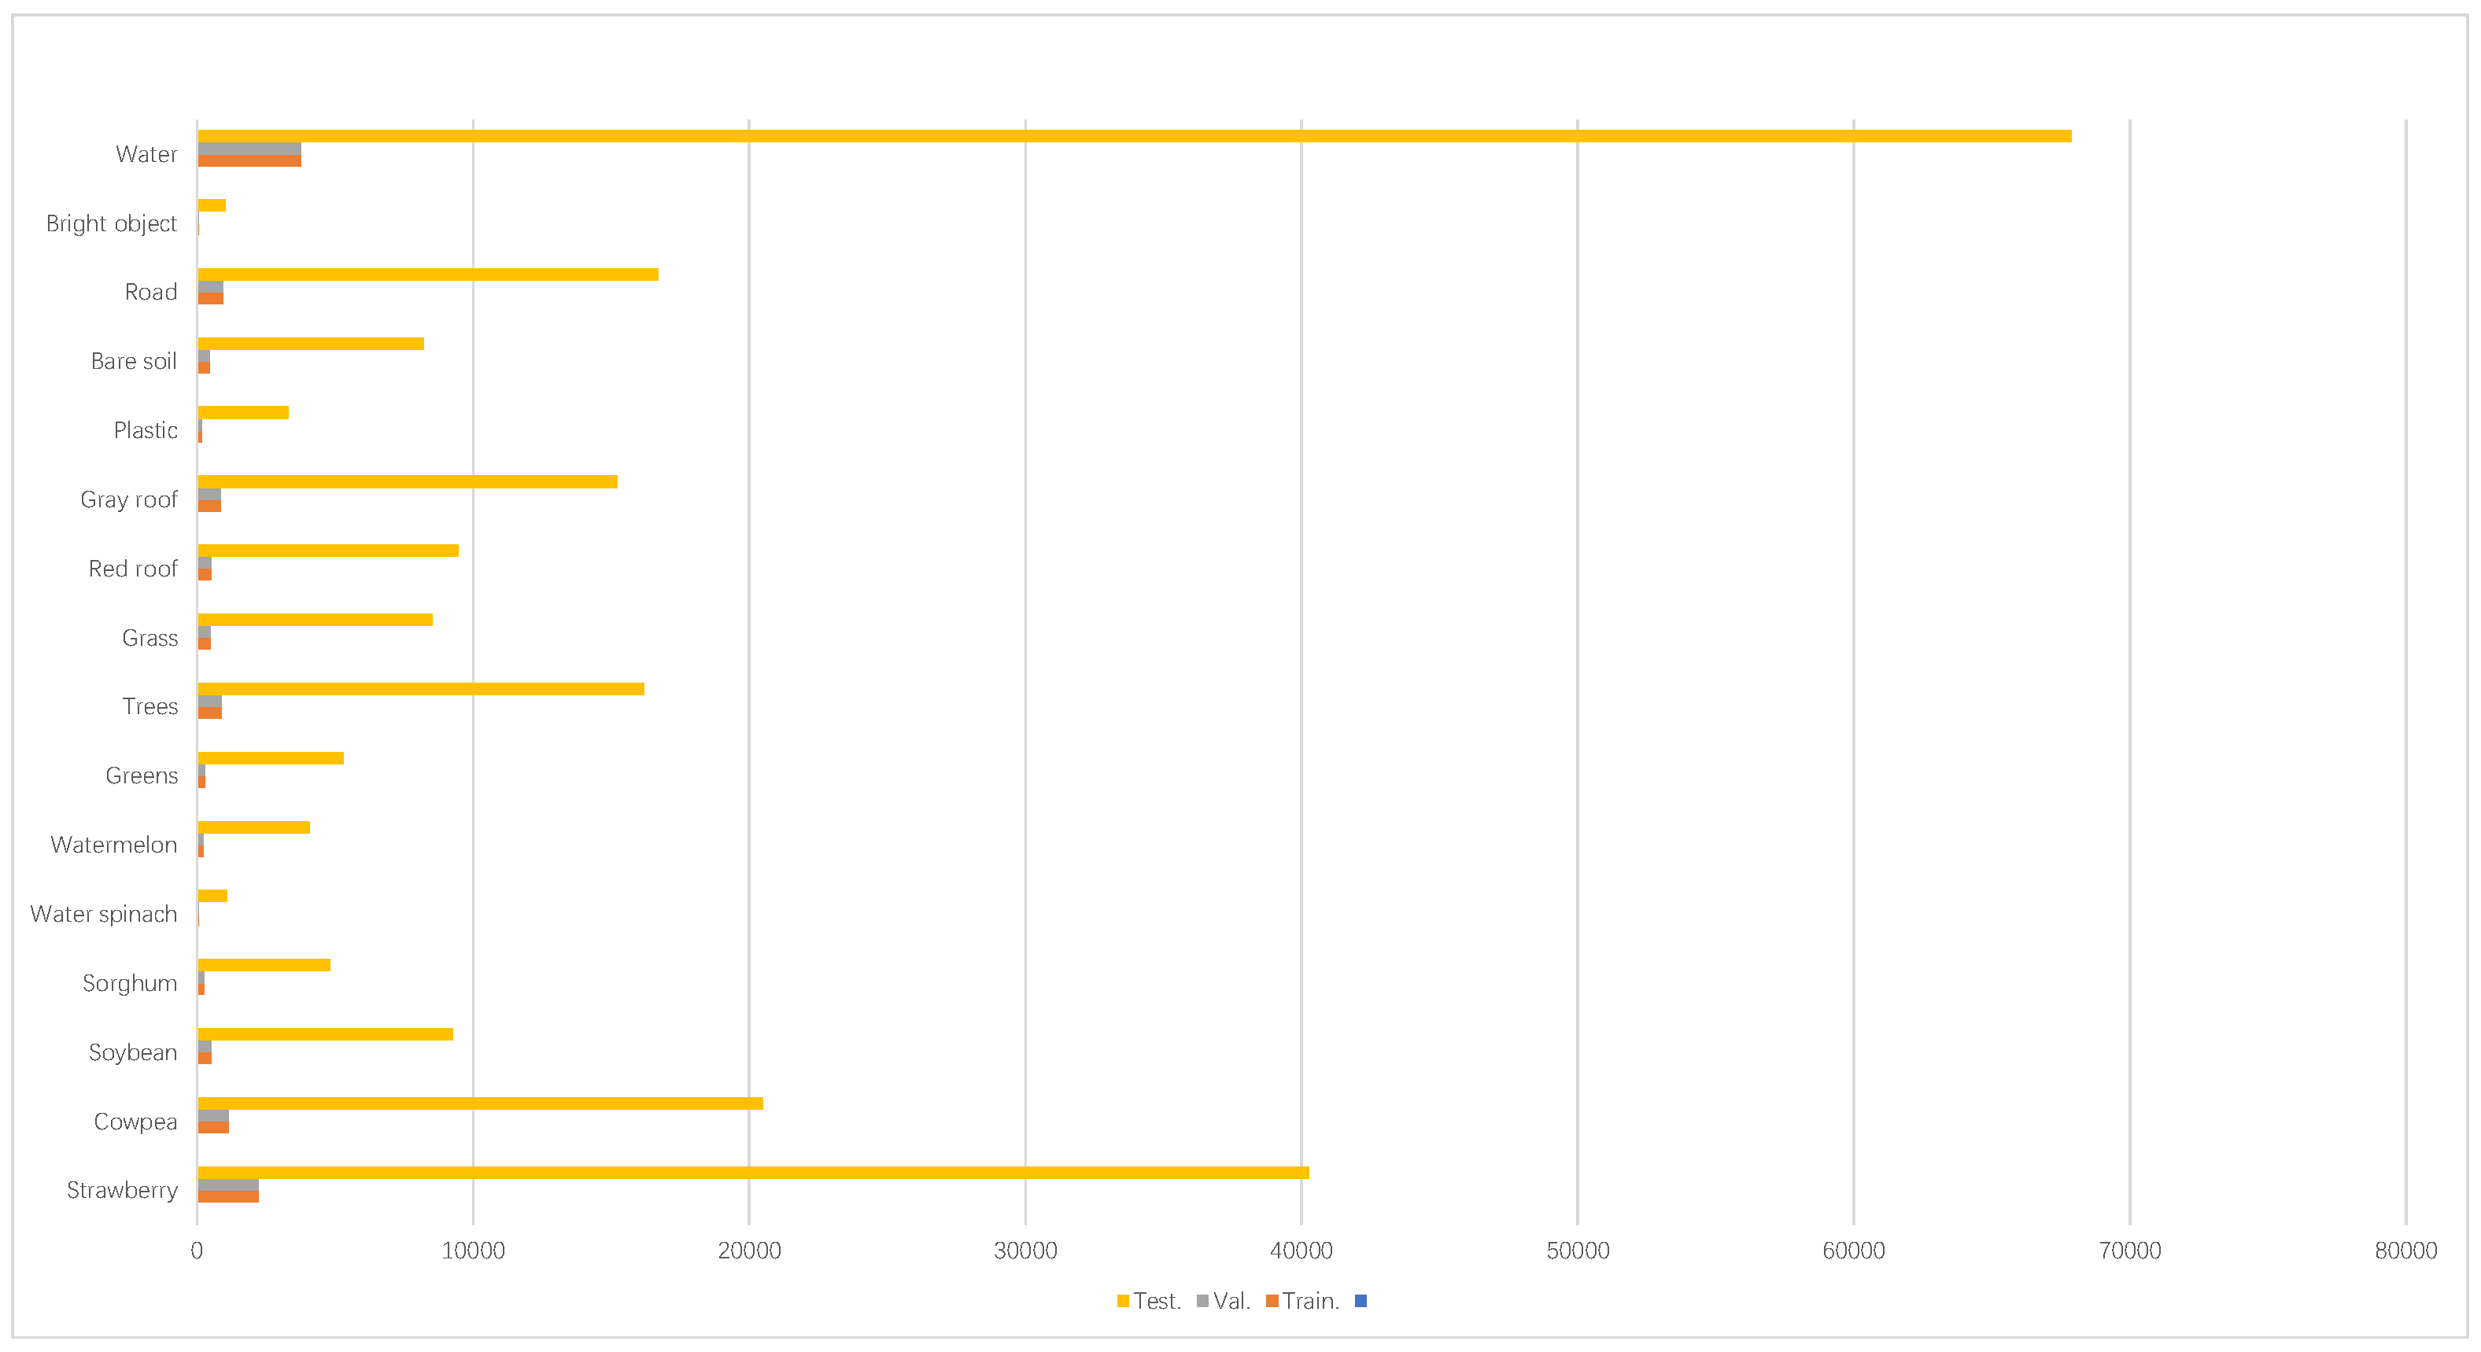The image size is (2481, 1352).
Task: Click the Train. legend text
Action: click(x=1311, y=1301)
